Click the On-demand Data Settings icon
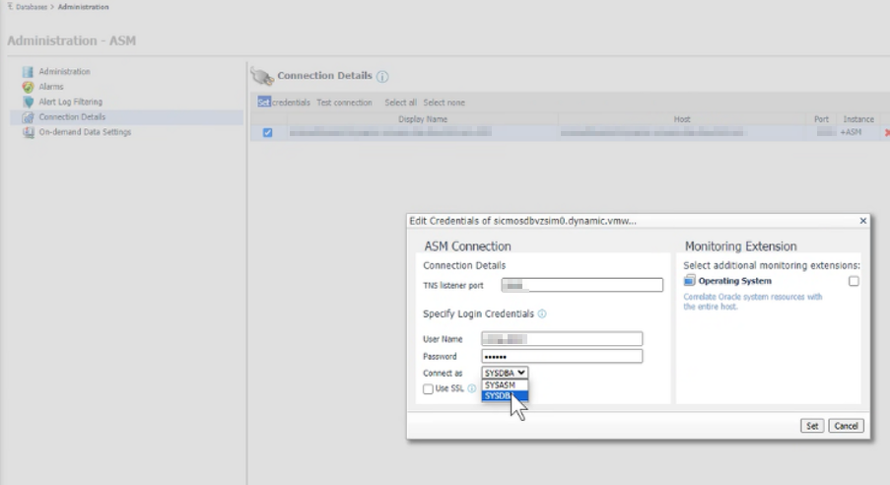Screen dimensions: 890x485 click(28, 132)
